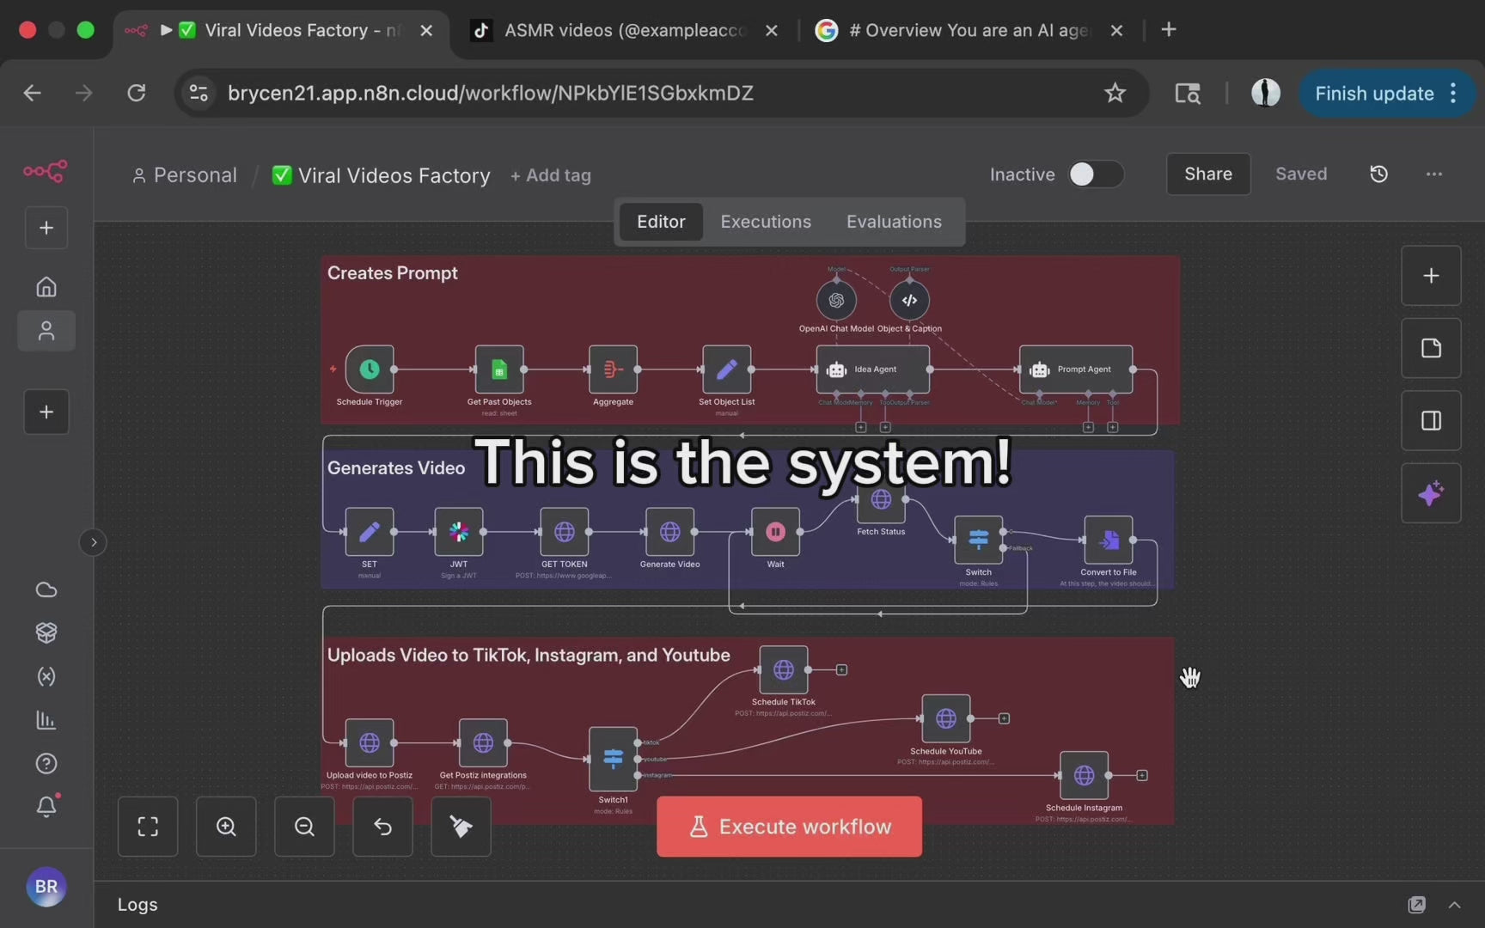Toggle the Inactive workflow switch
The image size is (1485, 928).
point(1095,174)
